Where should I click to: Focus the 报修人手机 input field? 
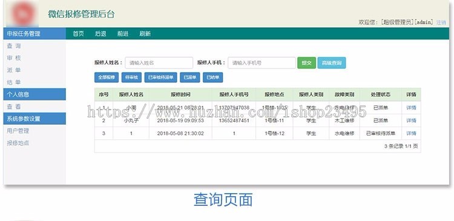[262, 63]
